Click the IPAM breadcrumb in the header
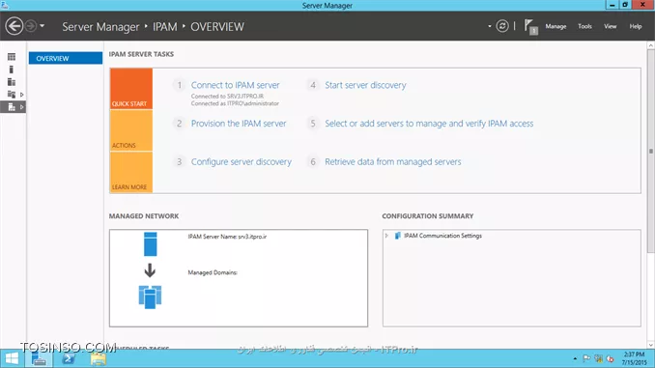The height and width of the screenshot is (368, 655). point(164,26)
